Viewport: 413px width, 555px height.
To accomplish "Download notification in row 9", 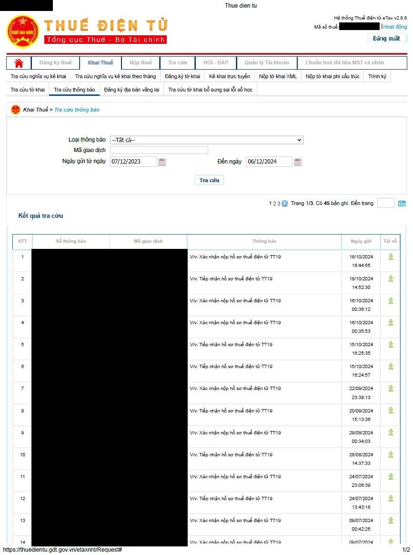I will coord(391,432).
